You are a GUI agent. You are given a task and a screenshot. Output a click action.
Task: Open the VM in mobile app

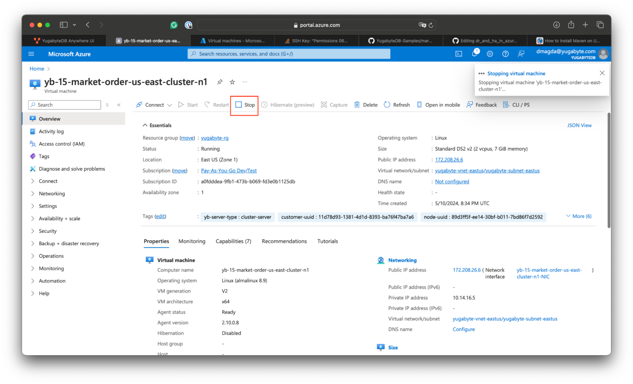coord(438,105)
